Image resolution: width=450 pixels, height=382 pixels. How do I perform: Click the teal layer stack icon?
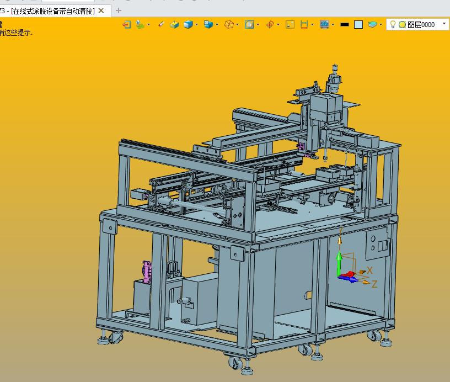(372, 25)
